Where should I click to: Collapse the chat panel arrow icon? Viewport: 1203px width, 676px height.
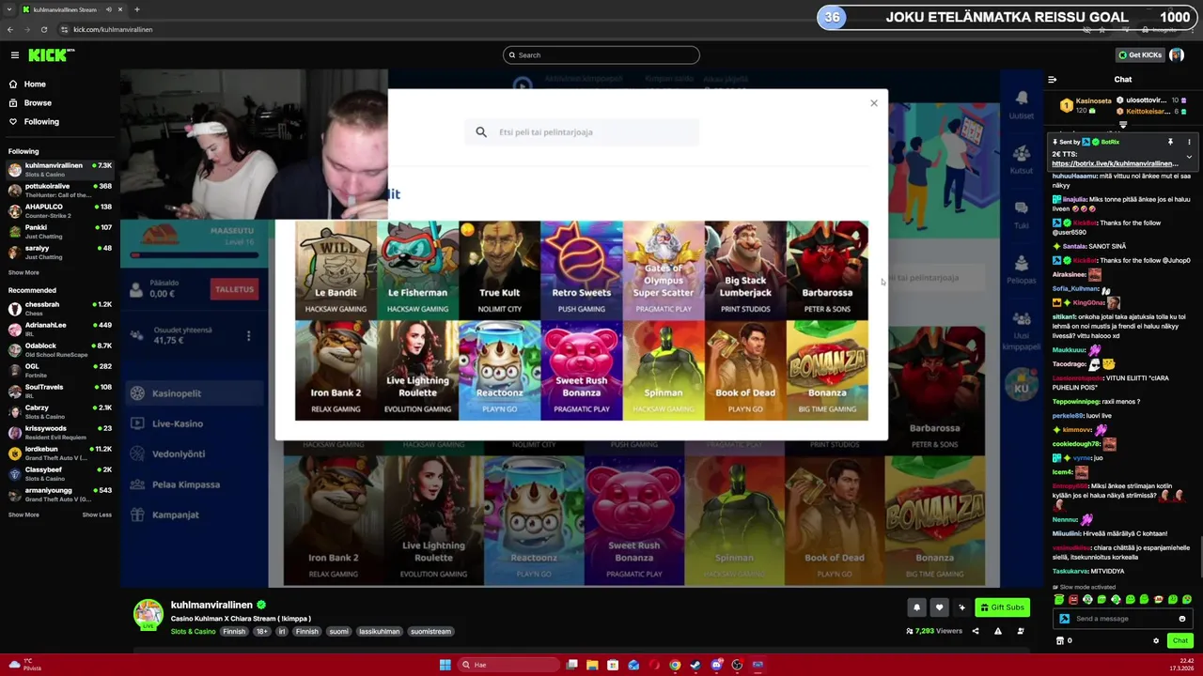click(x=1052, y=80)
